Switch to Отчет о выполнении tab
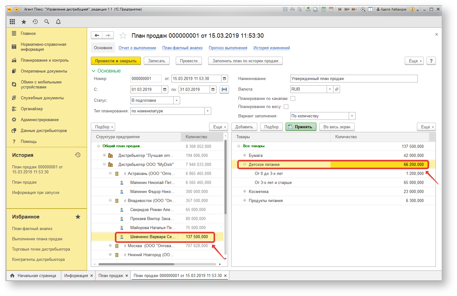 point(137,48)
